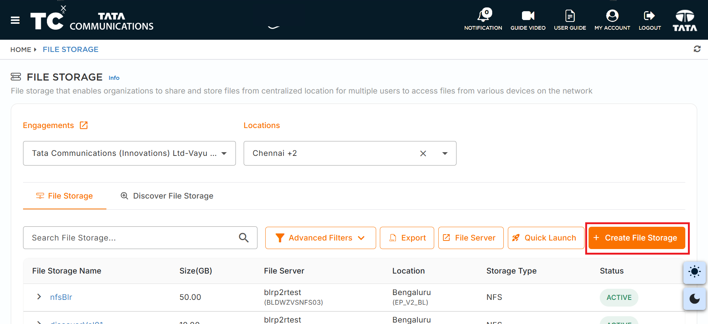
Task: Click the 50.00 size value
Action: 190,297
